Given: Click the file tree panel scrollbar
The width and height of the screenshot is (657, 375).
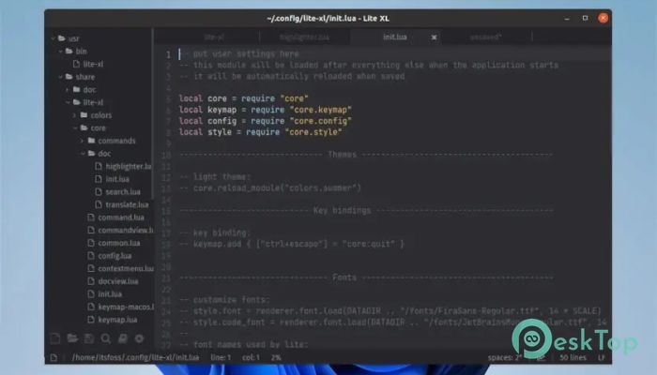Looking at the screenshot, I should coord(152,113).
